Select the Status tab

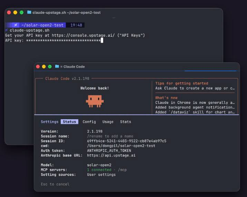click(69, 122)
